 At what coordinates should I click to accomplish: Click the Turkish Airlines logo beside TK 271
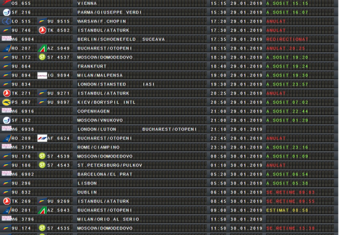pyautogui.click(x=6, y=93)
